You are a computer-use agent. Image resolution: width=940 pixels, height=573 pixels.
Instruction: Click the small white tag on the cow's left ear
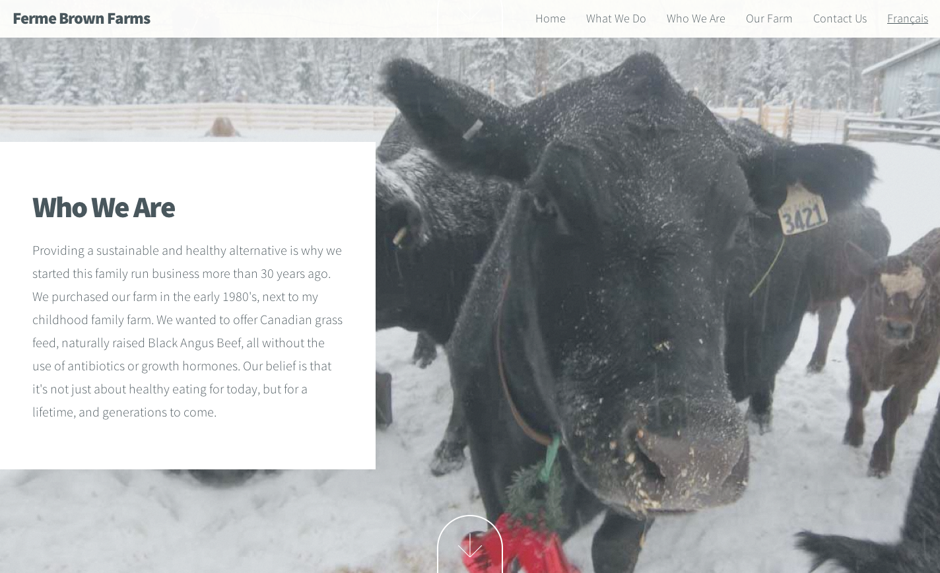(x=473, y=129)
